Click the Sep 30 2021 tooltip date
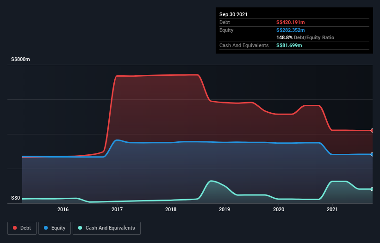Screen dimensions: 380x243 click(233, 14)
